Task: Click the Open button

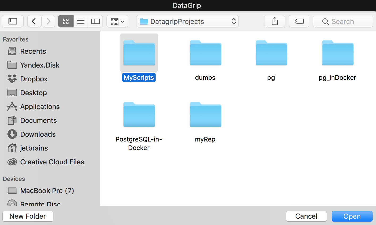Action: click(352, 216)
